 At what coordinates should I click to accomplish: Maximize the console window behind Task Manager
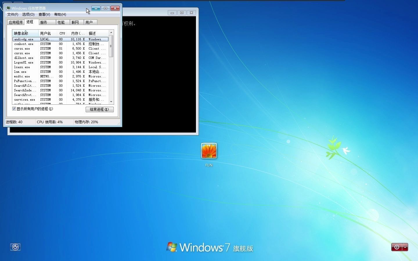point(182,13)
